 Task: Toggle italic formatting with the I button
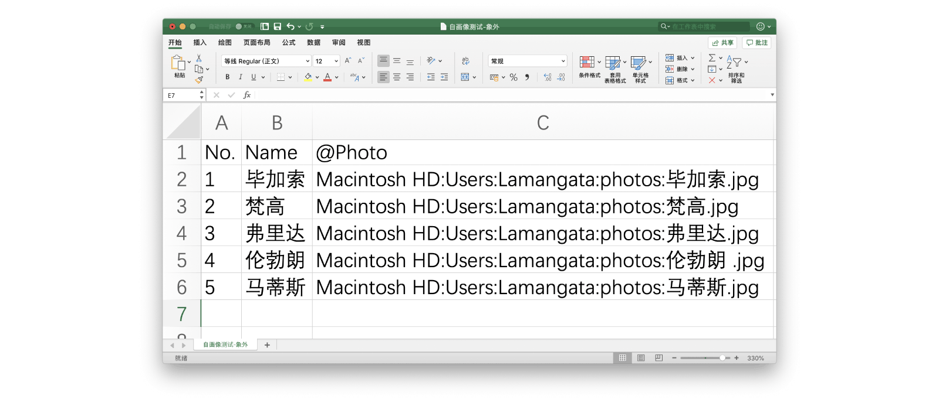(x=241, y=77)
